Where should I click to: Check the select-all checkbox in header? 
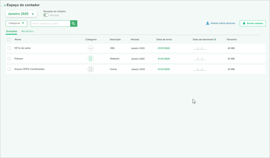(9, 40)
